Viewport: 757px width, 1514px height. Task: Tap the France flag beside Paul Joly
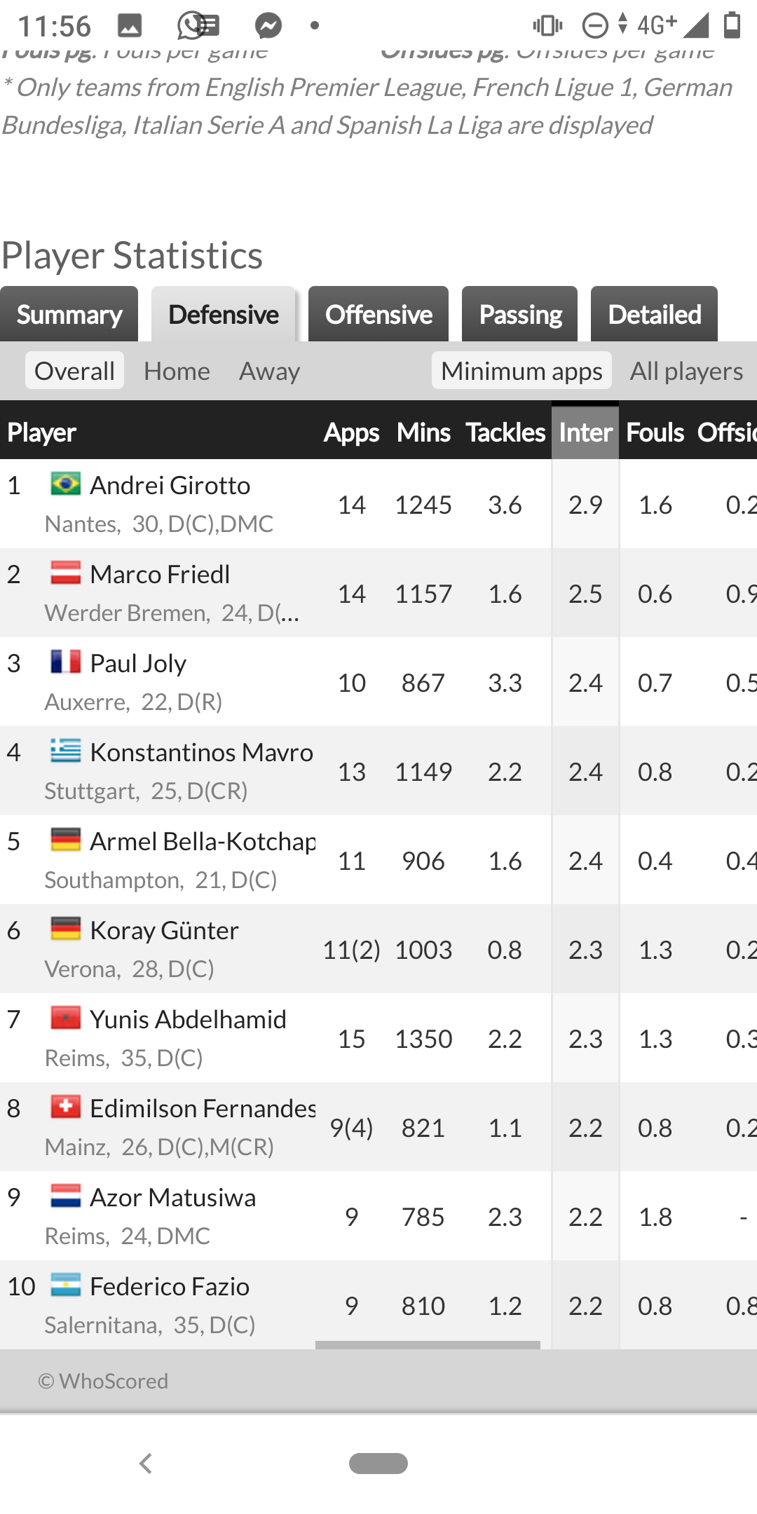pyautogui.click(x=66, y=662)
